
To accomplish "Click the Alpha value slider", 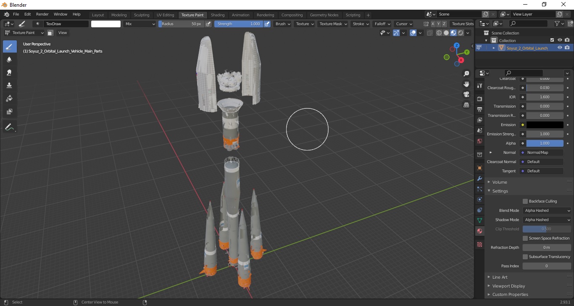I will 545,143.
